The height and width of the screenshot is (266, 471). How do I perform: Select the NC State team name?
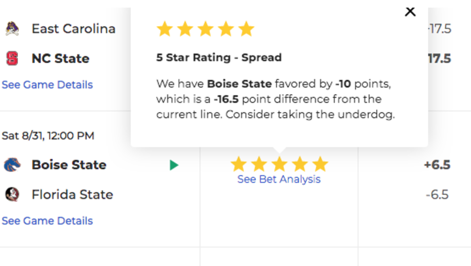pos(61,58)
